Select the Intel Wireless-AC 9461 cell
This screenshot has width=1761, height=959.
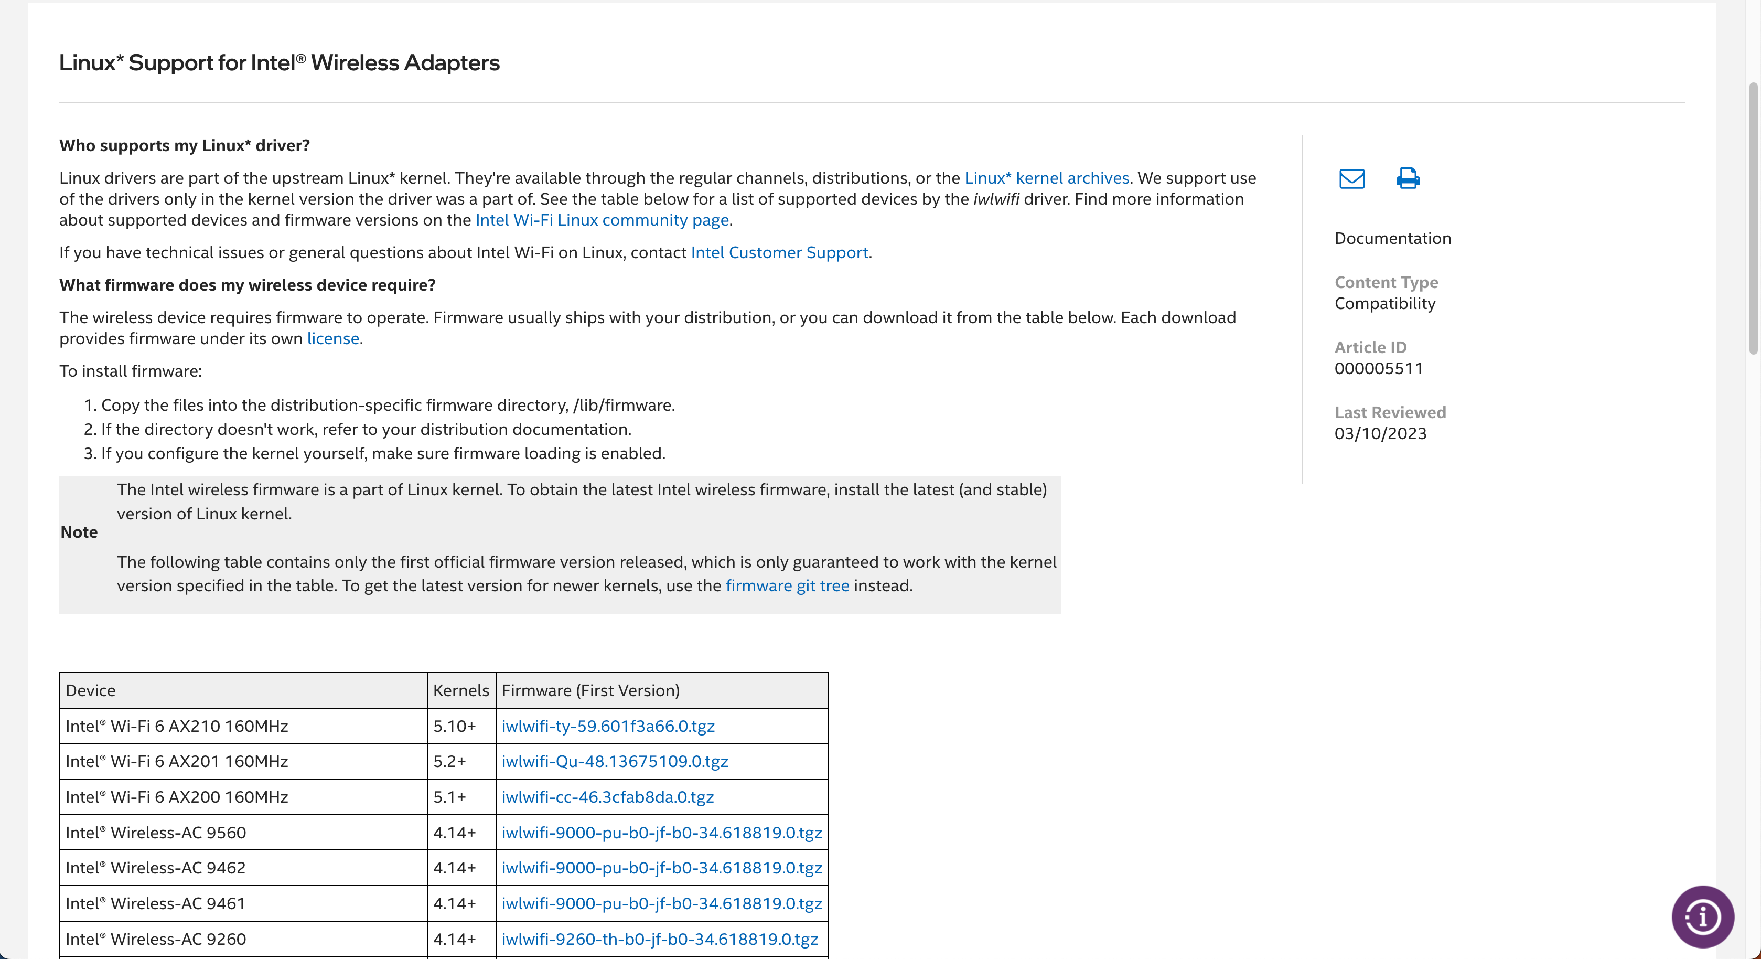243,903
